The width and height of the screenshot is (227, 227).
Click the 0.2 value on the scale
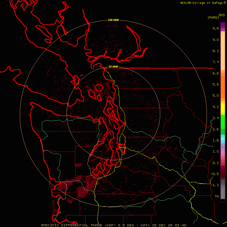coord(216,163)
